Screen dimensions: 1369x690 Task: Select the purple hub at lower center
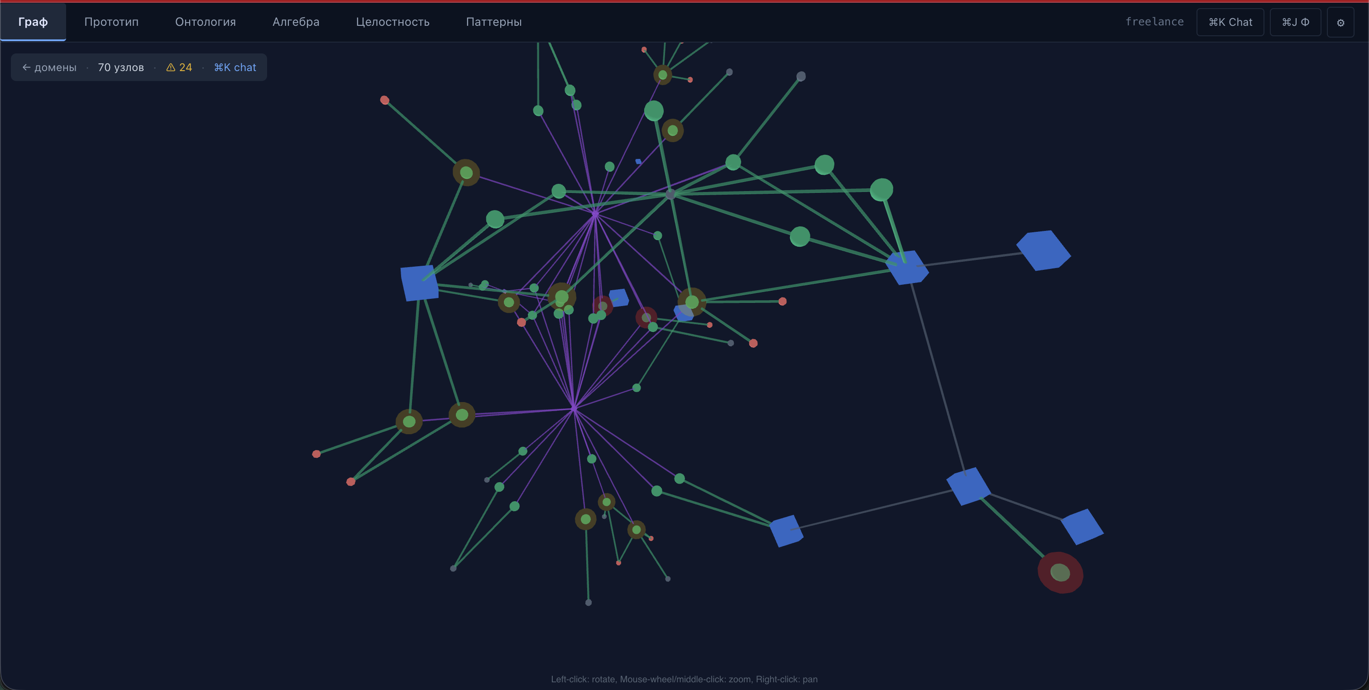coord(574,408)
